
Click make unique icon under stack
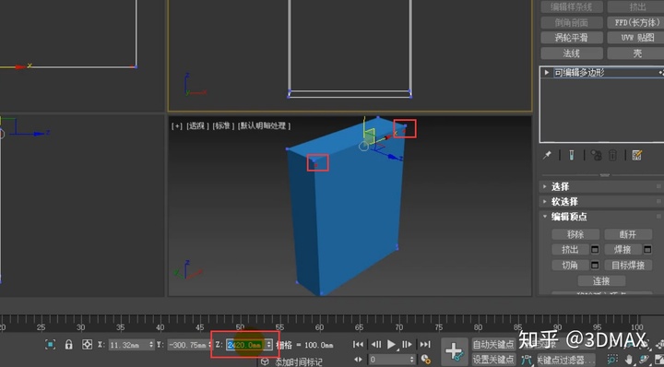pyautogui.click(x=597, y=155)
